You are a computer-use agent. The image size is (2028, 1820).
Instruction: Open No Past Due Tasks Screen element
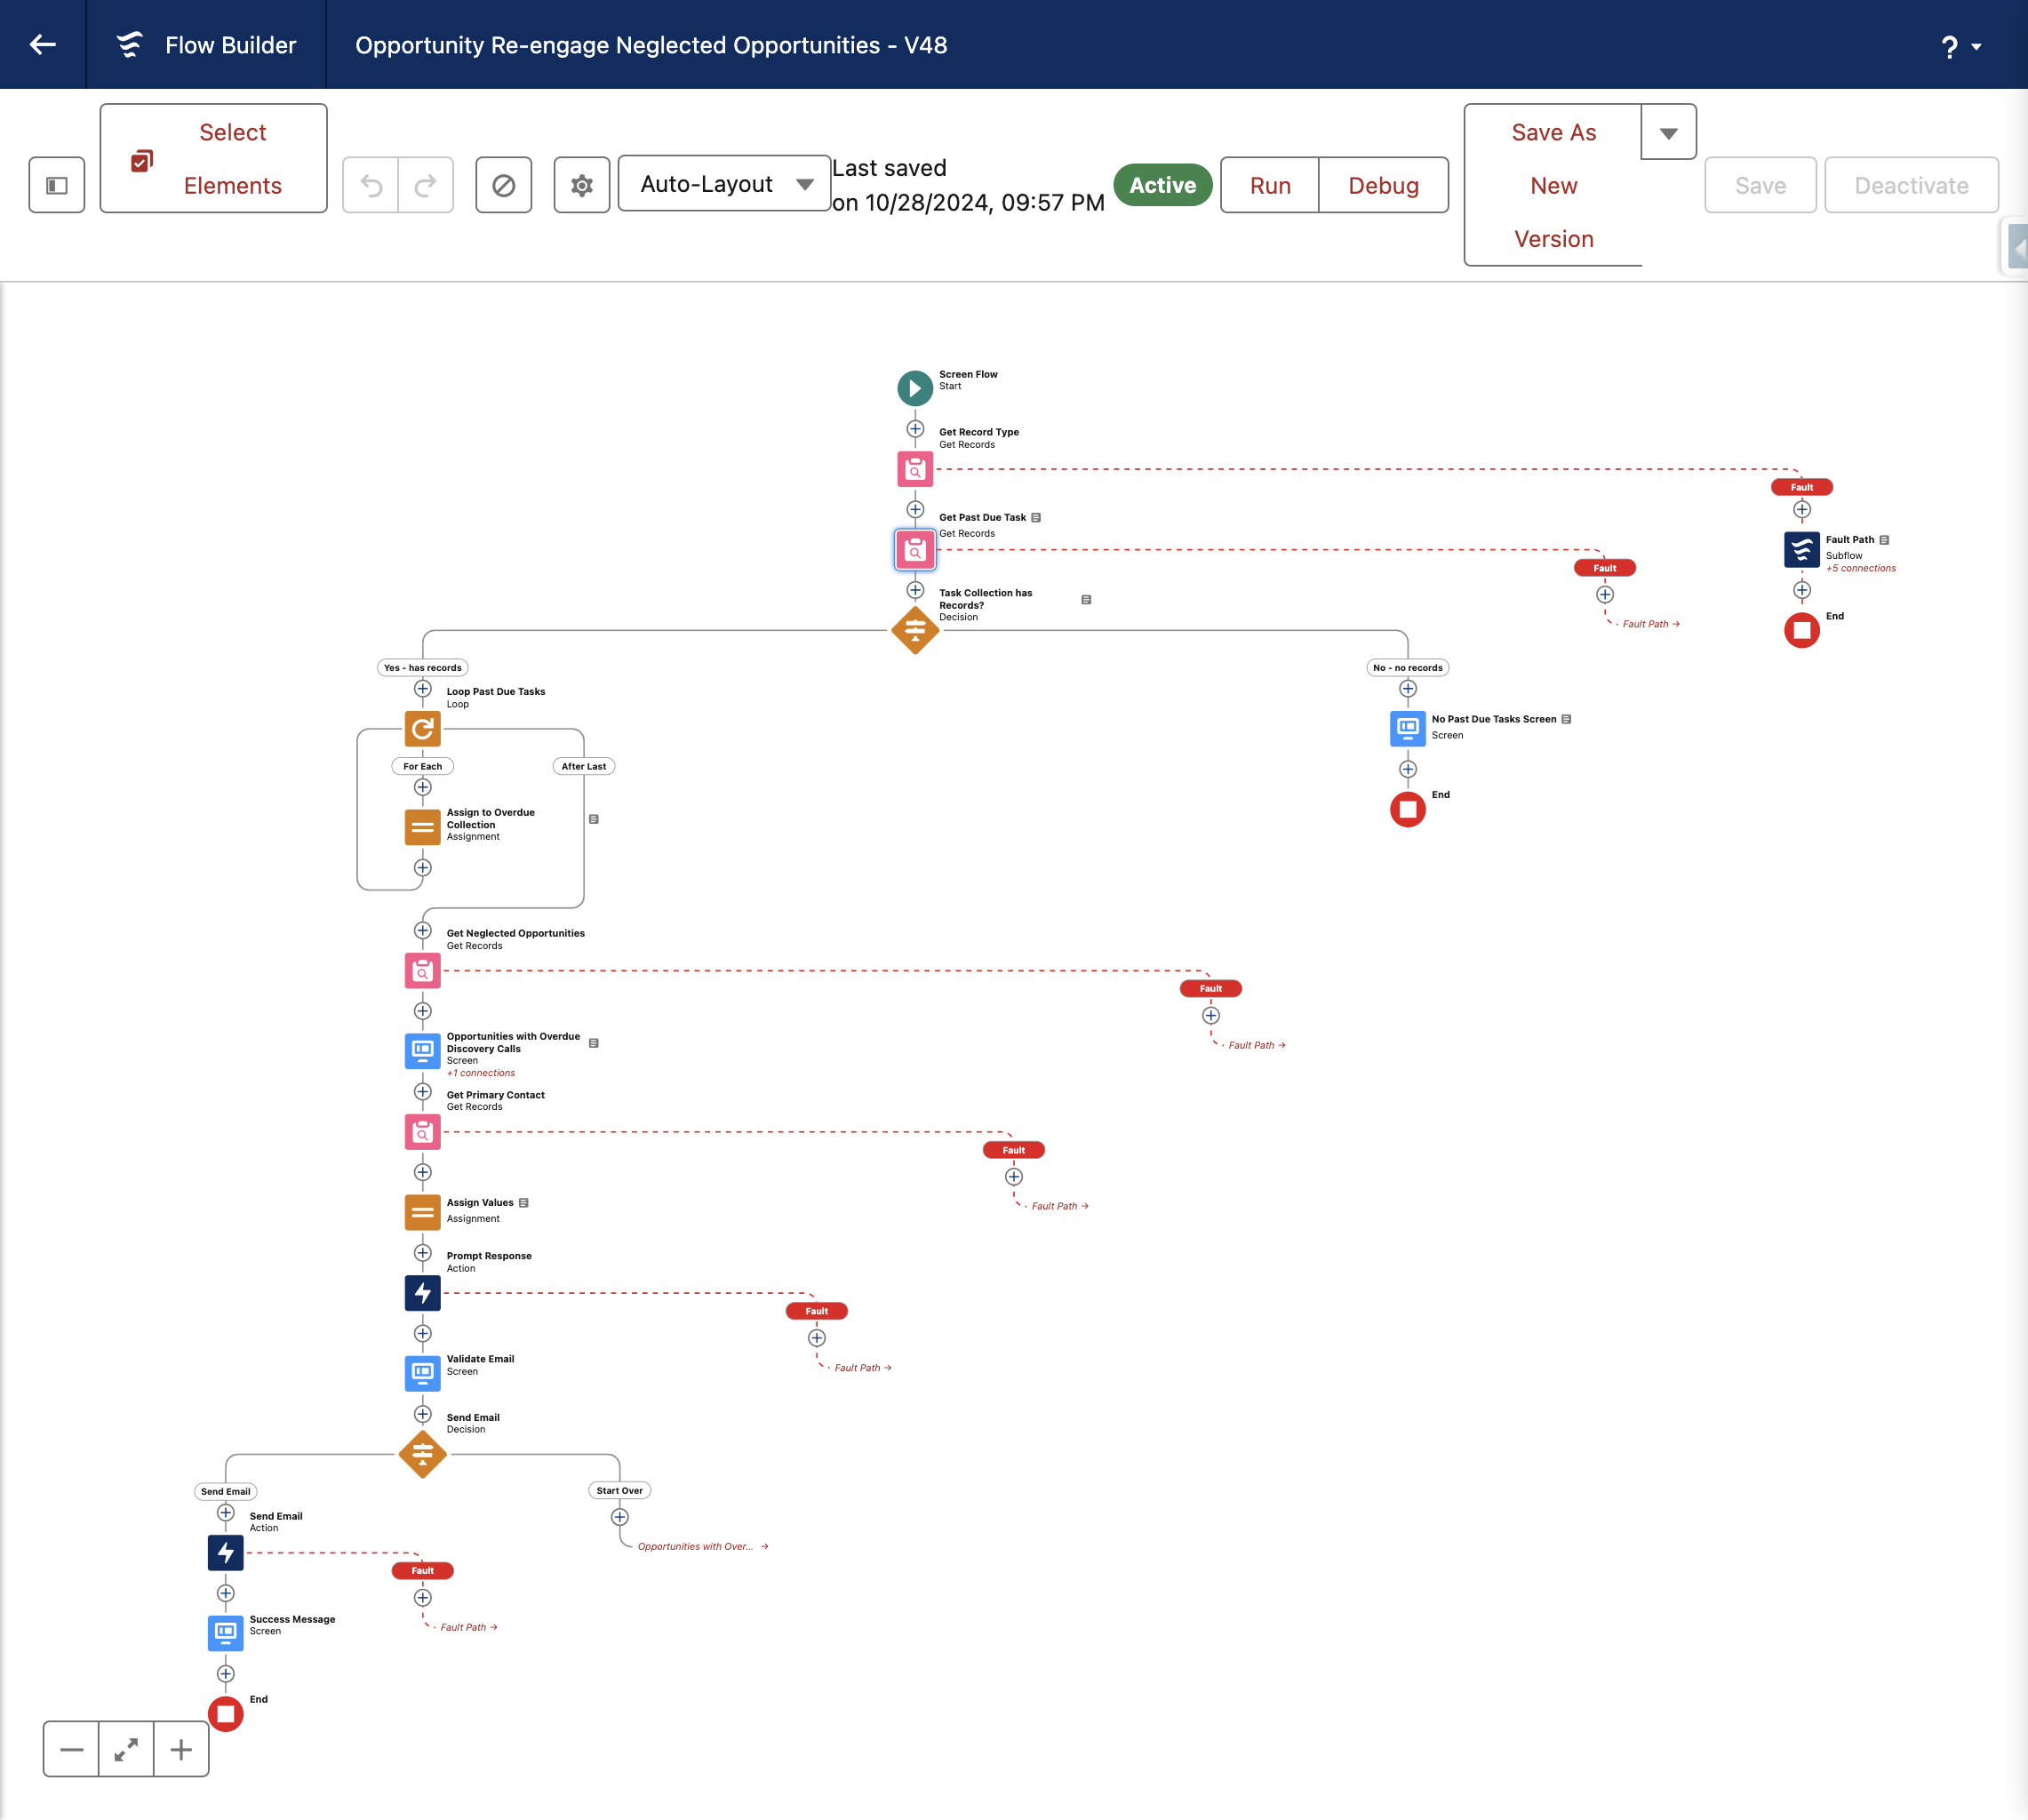pos(1408,728)
